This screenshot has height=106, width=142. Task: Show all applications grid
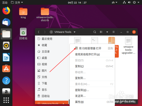[6, 100]
